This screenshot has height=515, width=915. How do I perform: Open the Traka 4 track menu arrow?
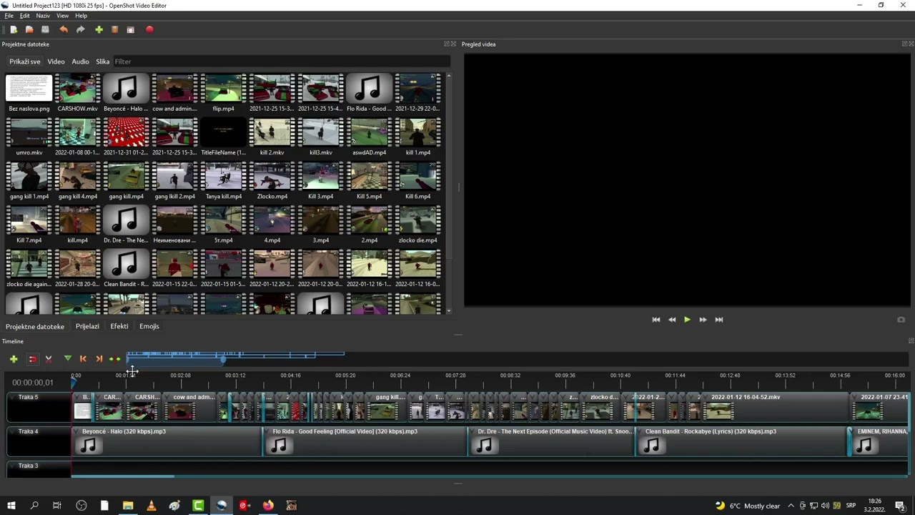pos(14,431)
